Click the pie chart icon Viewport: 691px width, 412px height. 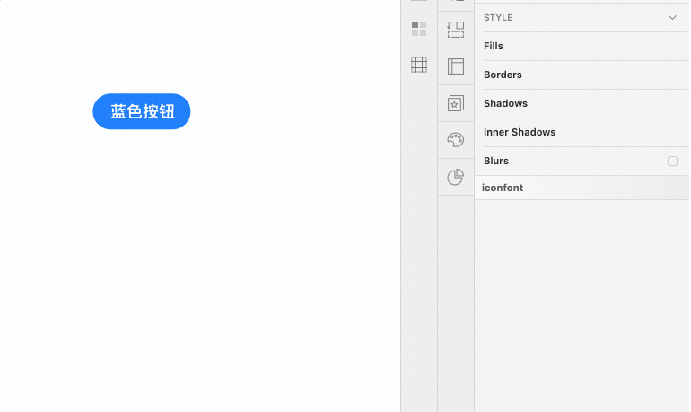456,177
